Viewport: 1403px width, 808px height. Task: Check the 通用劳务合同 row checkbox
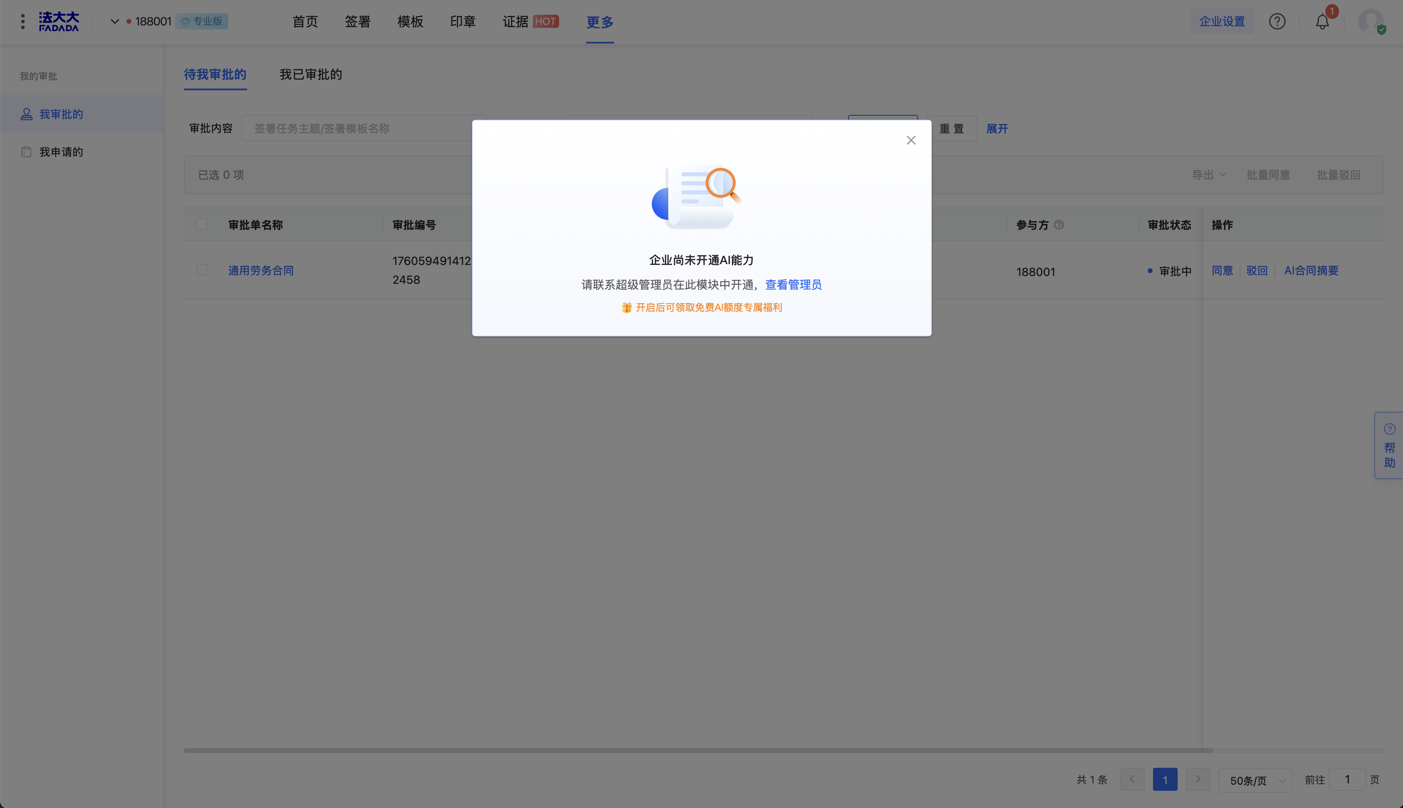point(202,270)
